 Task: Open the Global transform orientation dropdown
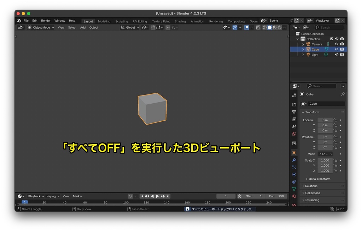pyautogui.click(x=130, y=27)
